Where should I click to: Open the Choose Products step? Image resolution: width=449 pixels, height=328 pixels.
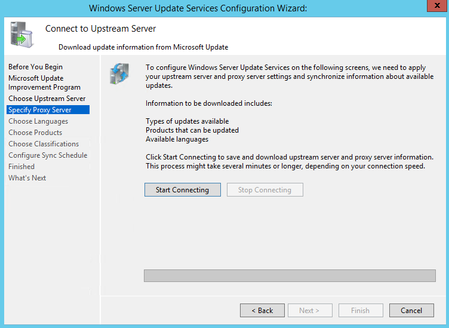point(35,133)
